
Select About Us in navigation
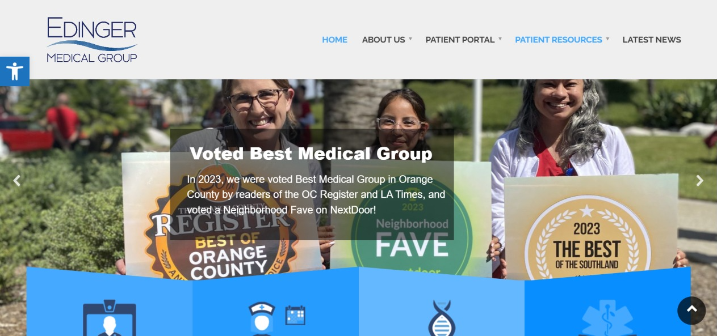(x=383, y=40)
